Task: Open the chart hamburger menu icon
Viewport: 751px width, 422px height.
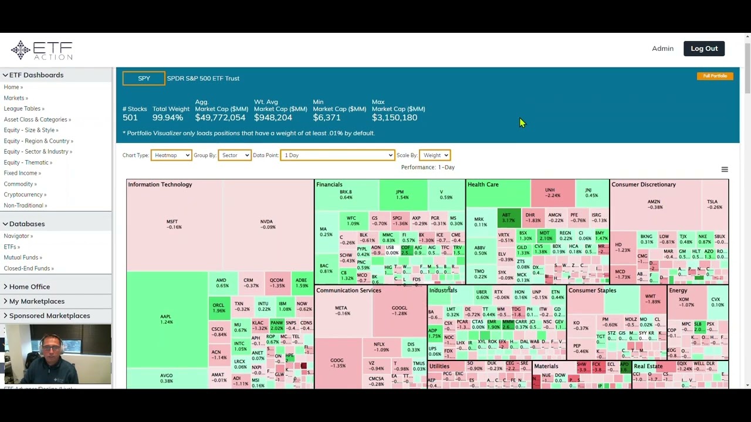Action: (725, 169)
